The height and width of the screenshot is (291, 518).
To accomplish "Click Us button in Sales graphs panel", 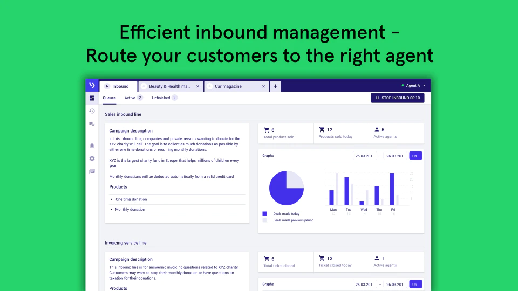I will (415, 156).
